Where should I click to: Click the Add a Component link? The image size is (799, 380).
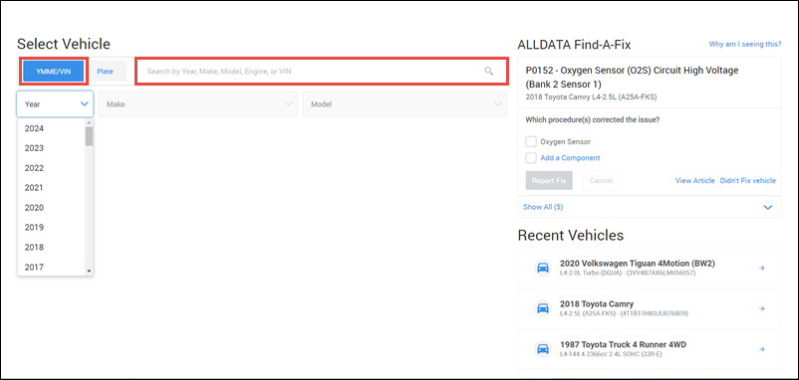click(570, 158)
